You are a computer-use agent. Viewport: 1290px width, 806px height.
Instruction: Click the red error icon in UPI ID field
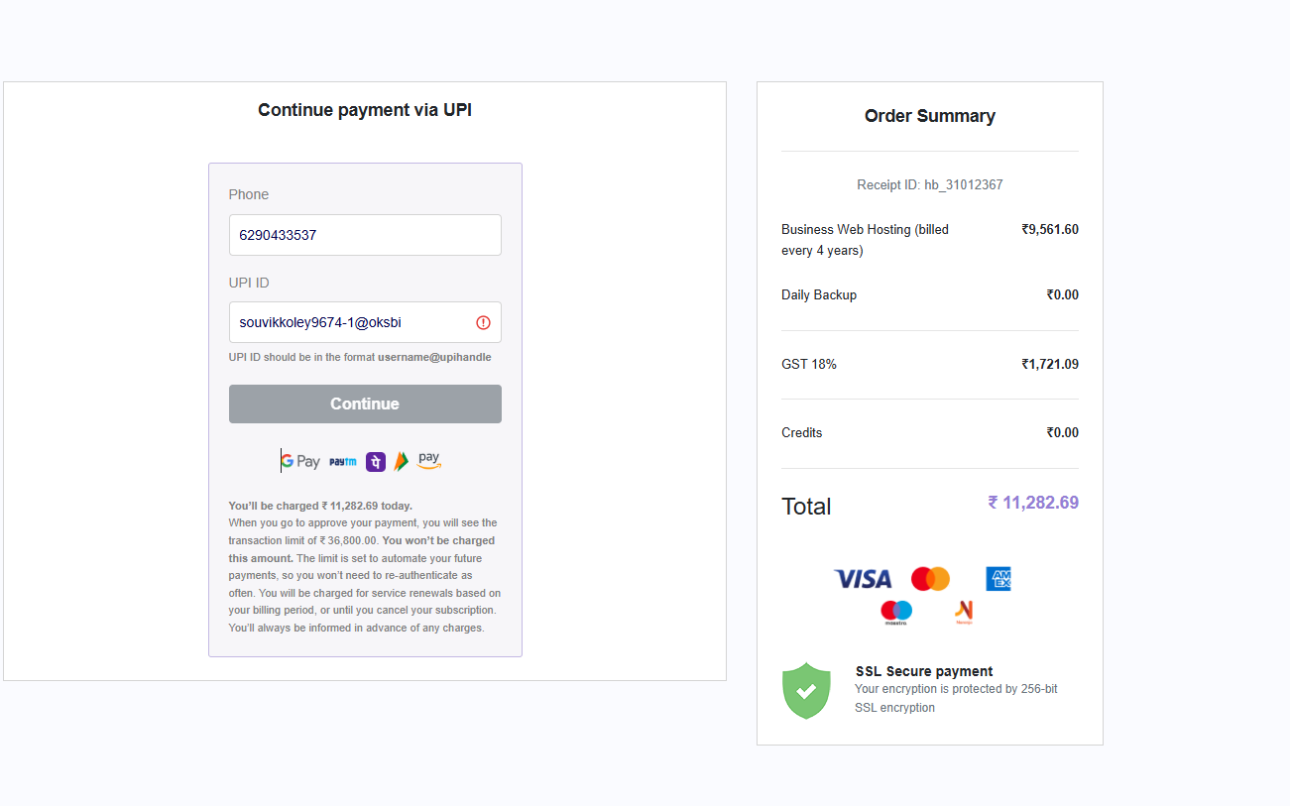484,322
